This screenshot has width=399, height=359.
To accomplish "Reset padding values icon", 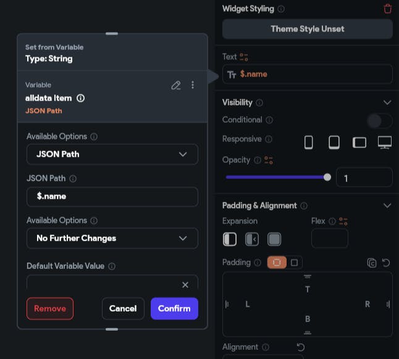I will click(x=386, y=263).
